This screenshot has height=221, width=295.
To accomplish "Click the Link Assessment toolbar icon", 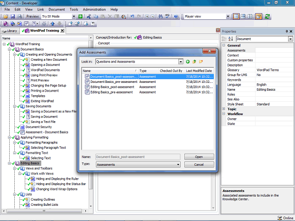I will click(27, 23).
